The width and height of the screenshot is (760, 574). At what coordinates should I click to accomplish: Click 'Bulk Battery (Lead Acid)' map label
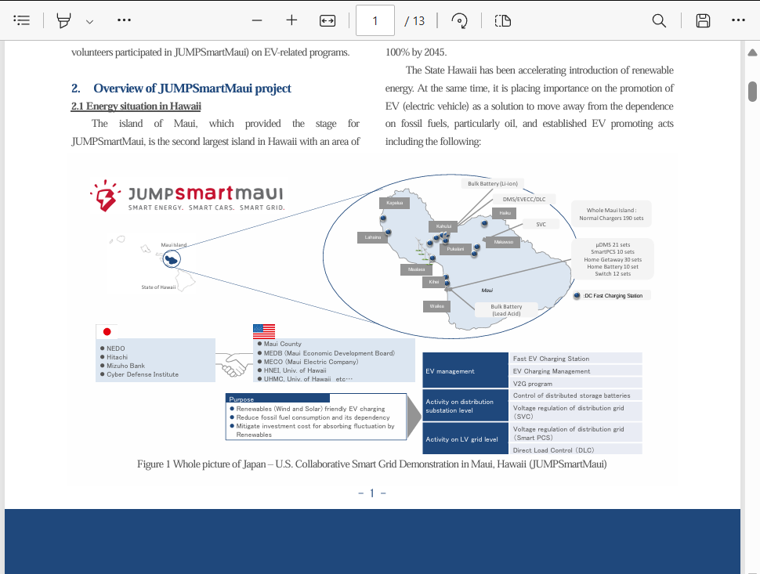(x=506, y=310)
